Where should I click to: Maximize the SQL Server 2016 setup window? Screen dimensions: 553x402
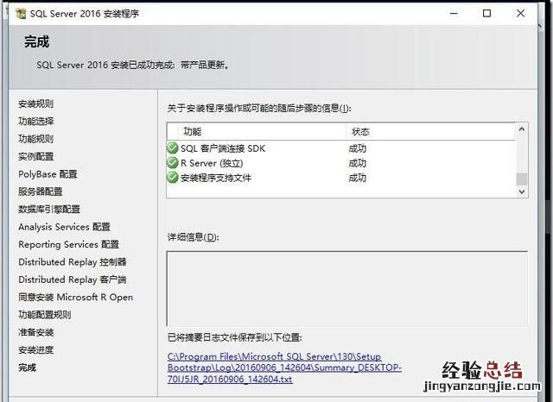(x=486, y=14)
